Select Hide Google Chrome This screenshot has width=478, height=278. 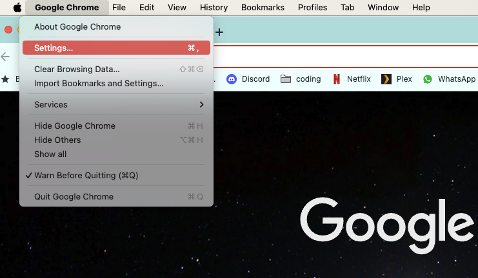point(117,126)
